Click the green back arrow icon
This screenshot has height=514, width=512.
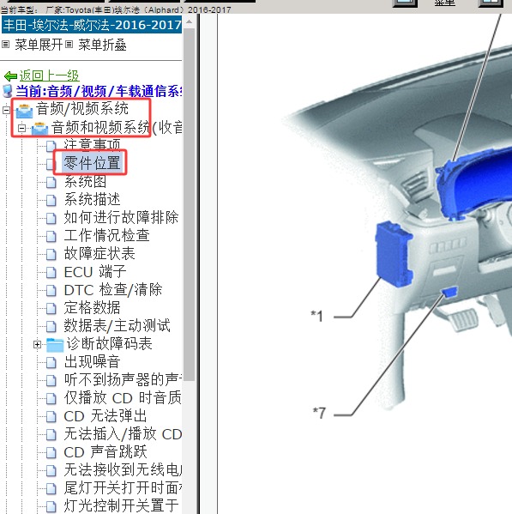10,76
